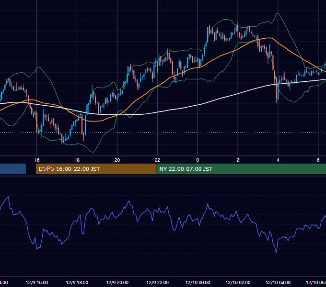
Task: Click the "16" hour label on upper time axis
Action: pos(37,160)
